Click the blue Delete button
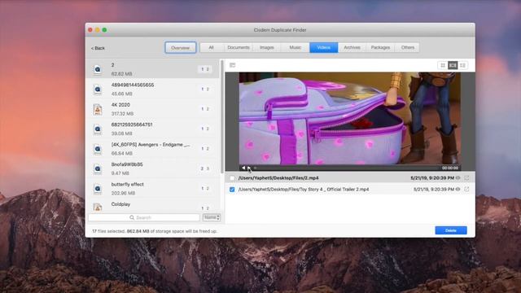521x293 pixels. [x=451, y=230]
